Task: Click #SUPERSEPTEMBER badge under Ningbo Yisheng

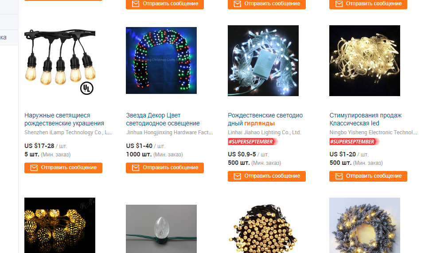Action: click(354, 142)
